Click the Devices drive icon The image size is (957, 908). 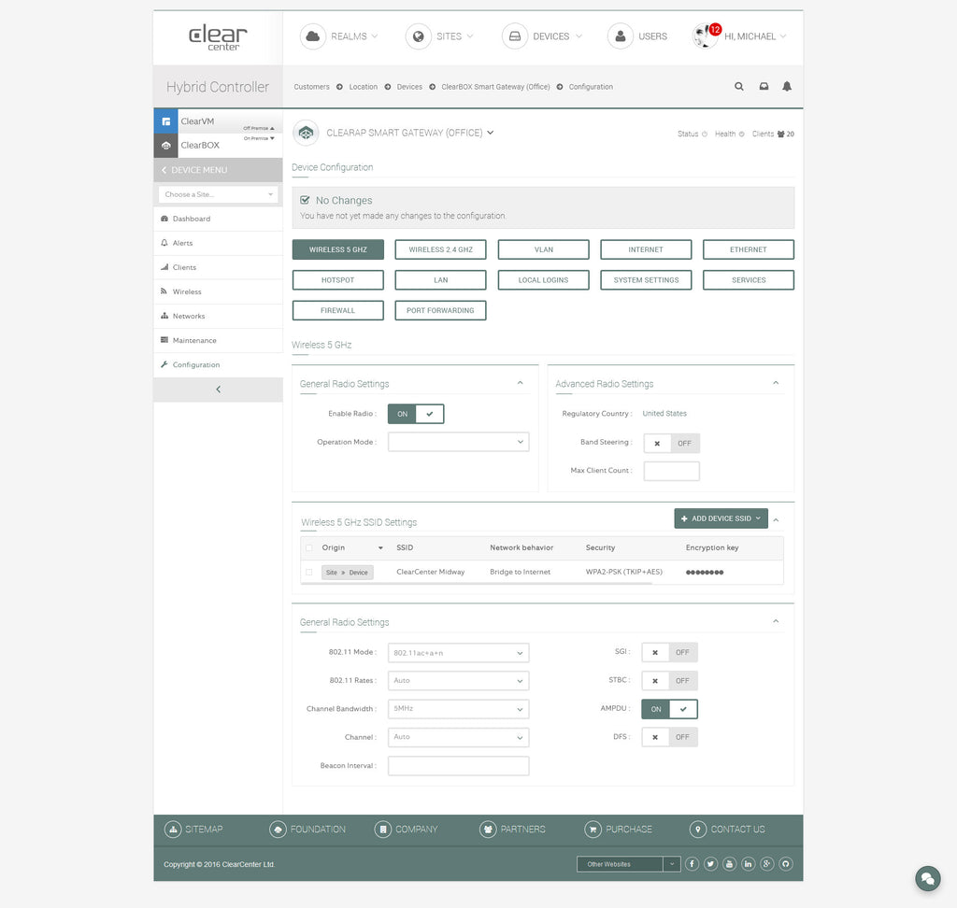515,36
